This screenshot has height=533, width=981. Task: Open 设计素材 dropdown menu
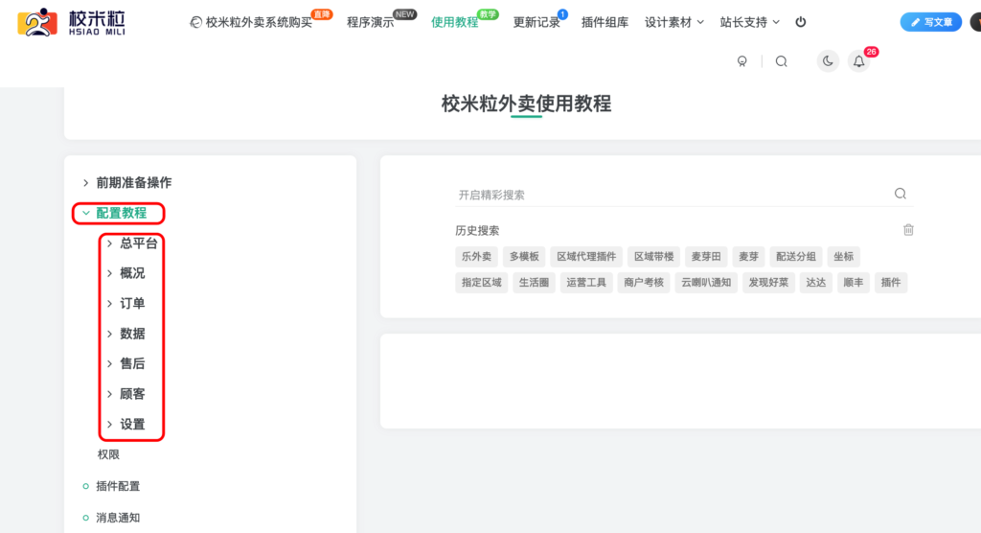coord(674,22)
